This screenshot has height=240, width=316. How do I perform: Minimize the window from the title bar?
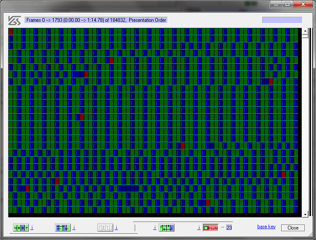(276, 4)
